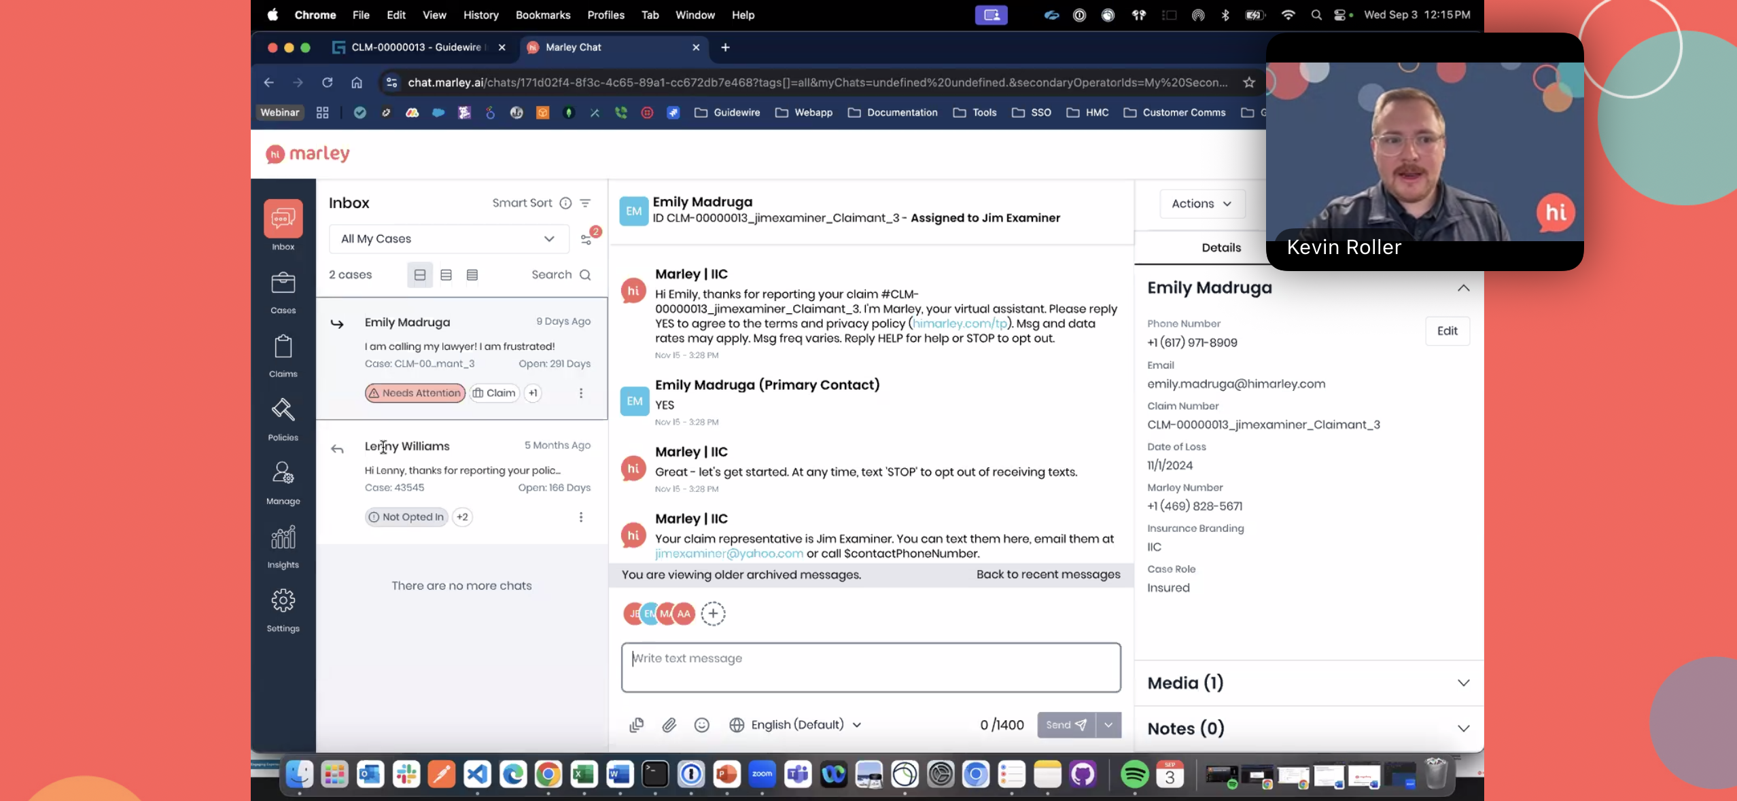The height and width of the screenshot is (801, 1737).
Task: Open the Actions dropdown
Action: (1201, 203)
